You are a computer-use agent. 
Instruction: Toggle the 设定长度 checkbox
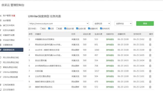click(x=65, y=28)
